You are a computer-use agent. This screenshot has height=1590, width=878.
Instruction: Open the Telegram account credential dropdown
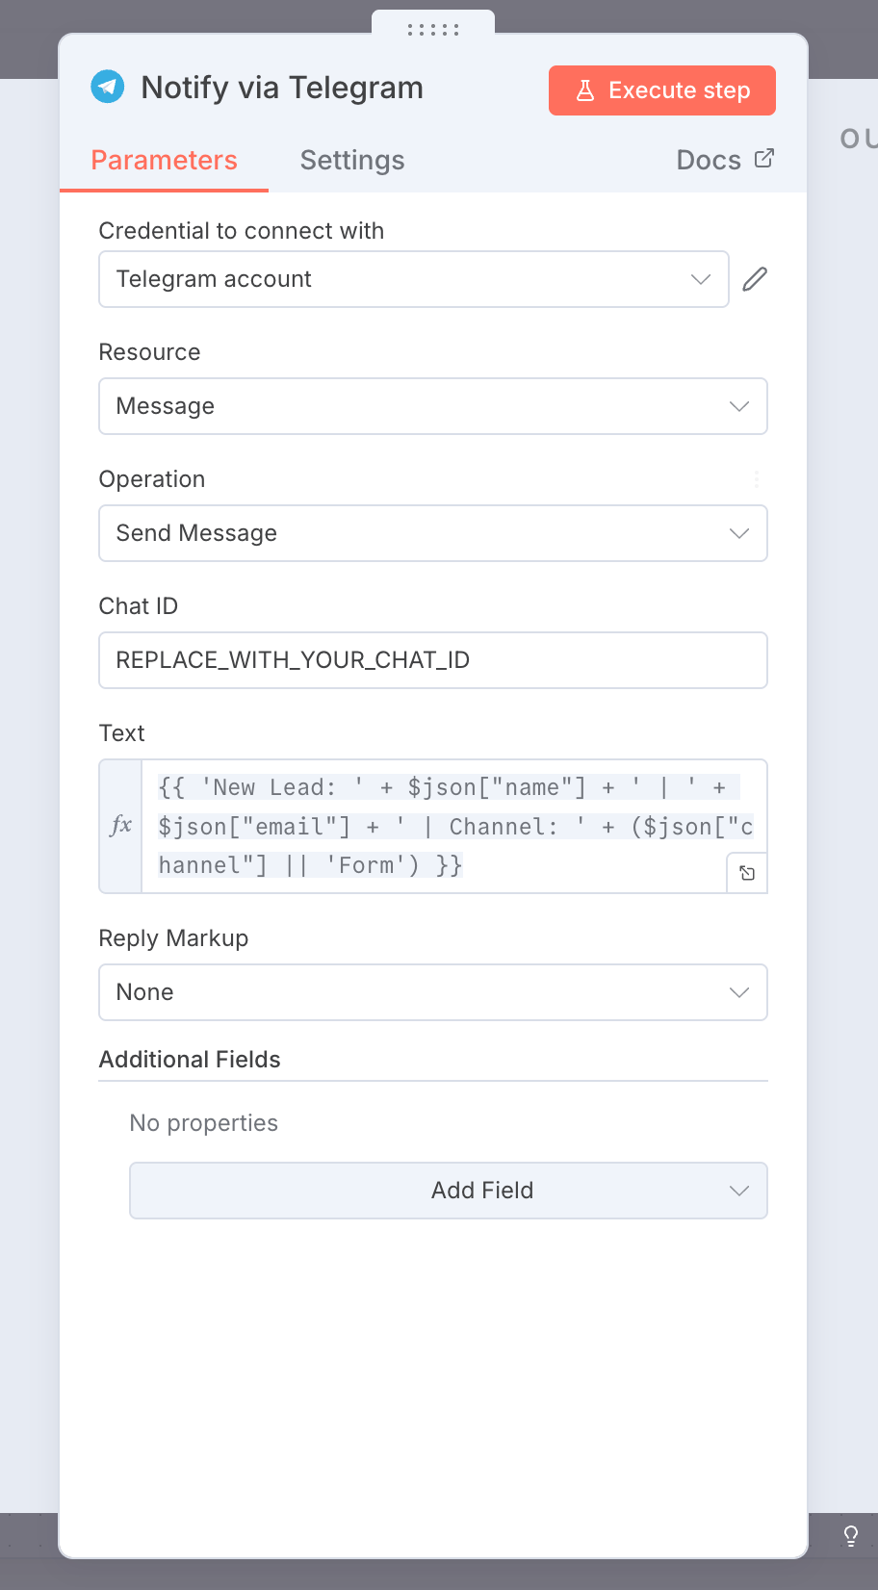[x=413, y=279]
